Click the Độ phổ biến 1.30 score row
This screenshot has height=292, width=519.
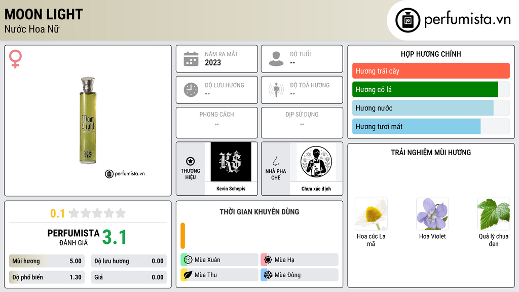[47, 277]
